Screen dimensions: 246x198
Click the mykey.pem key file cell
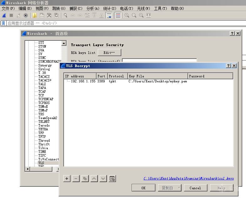[x=158, y=81]
